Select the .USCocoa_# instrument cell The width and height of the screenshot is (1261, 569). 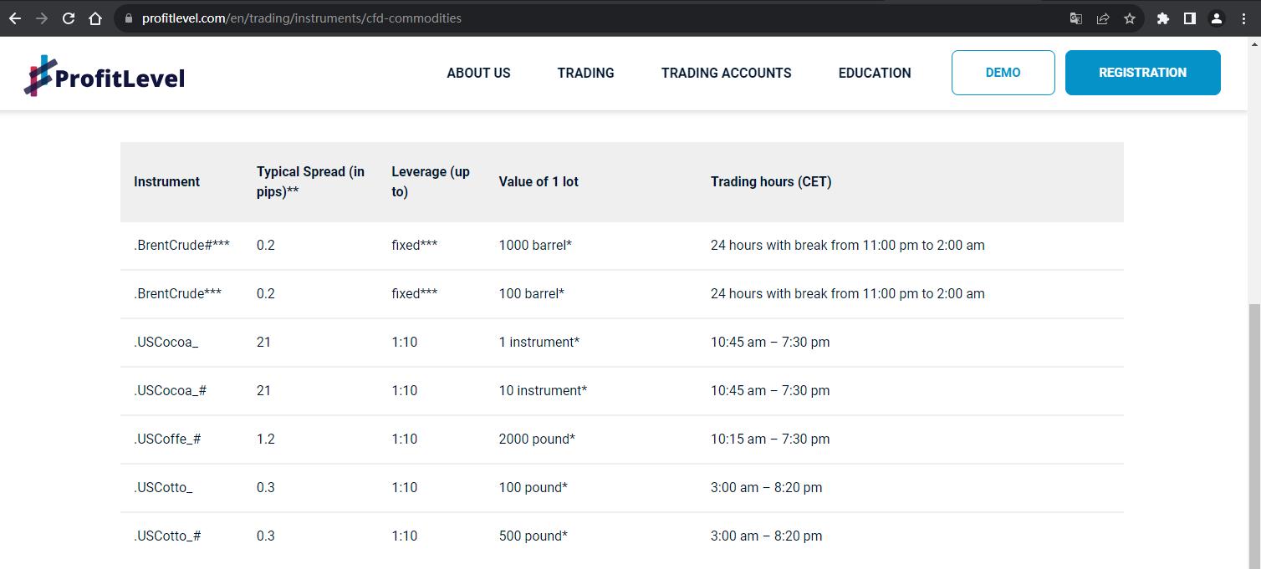[170, 390]
